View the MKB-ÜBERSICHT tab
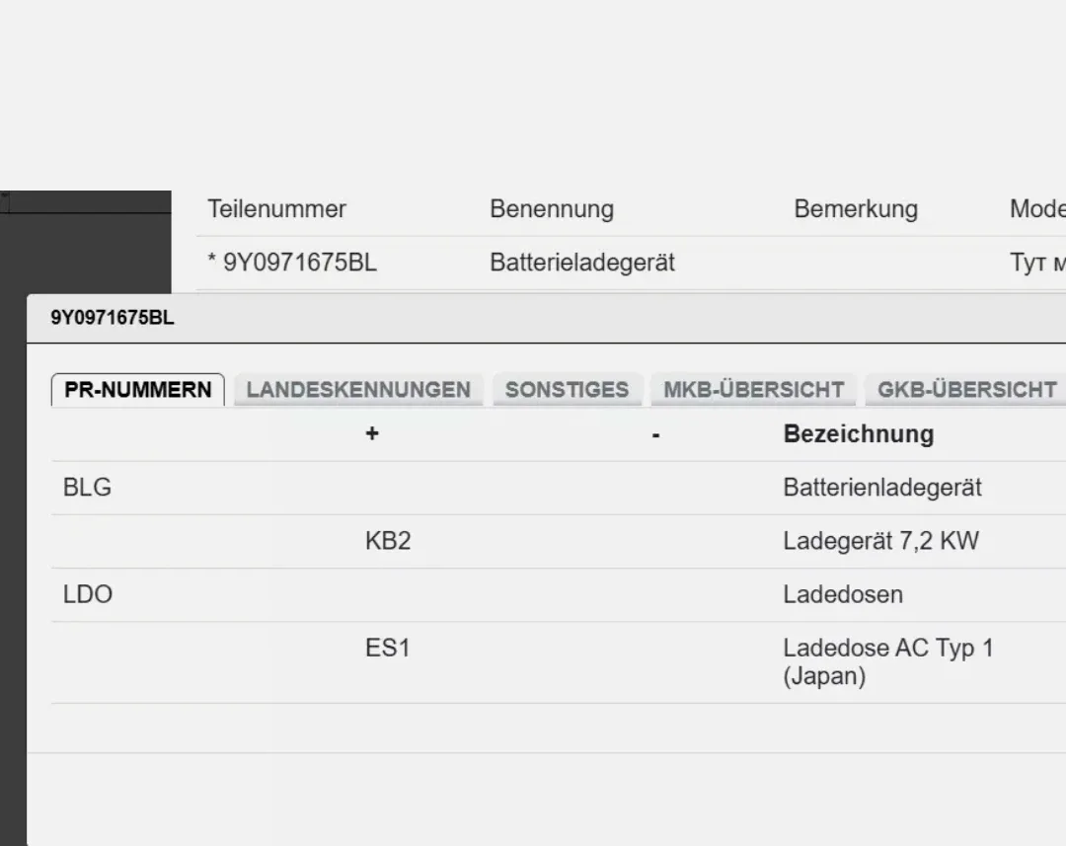Image resolution: width=1066 pixels, height=846 pixels. (x=753, y=389)
